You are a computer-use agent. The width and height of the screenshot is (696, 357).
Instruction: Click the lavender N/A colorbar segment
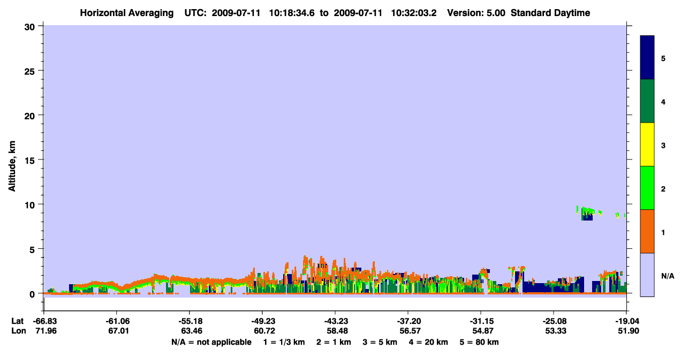click(x=647, y=275)
